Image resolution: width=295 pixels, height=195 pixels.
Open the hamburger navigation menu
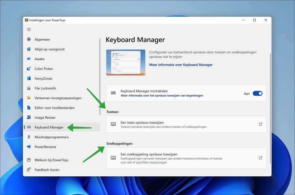[x=29, y=29]
